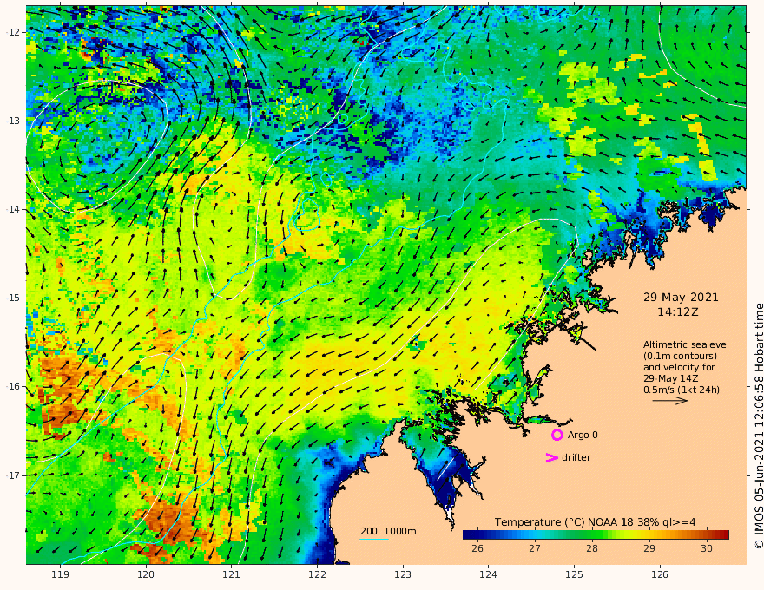Click the latitude label -12
Viewport: 764px width, 590px height.
(13, 32)
